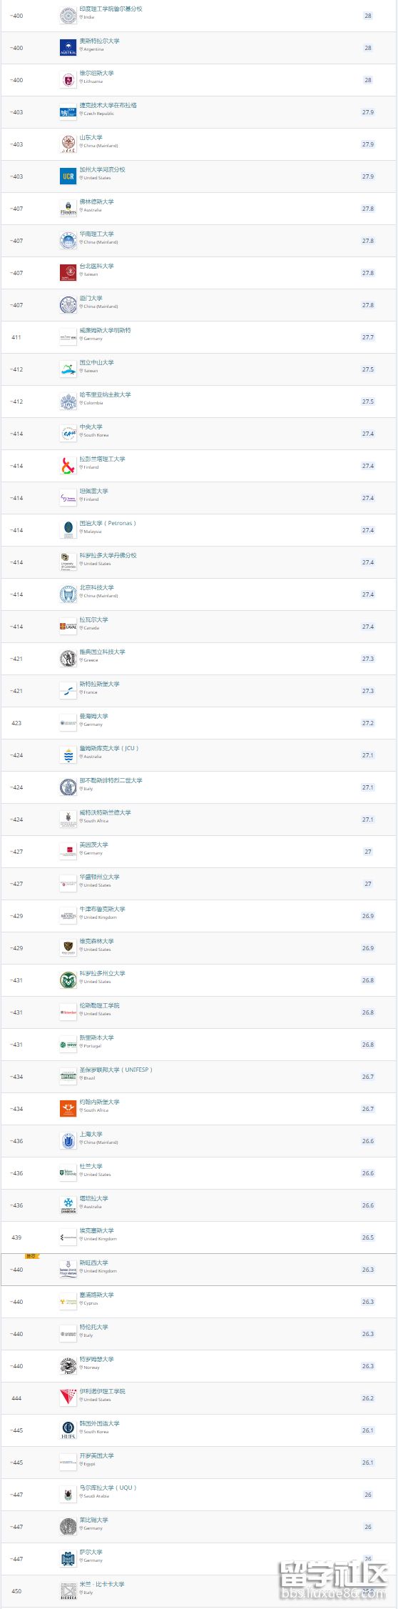The image size is (398, 1609).
Task: Click the snowflake logo for 堪培拉大学
Action: point(68,1205)
